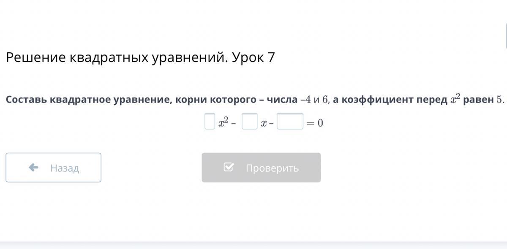Click the x term in the equation
The image size is (507, 249).
coord(263,123)
